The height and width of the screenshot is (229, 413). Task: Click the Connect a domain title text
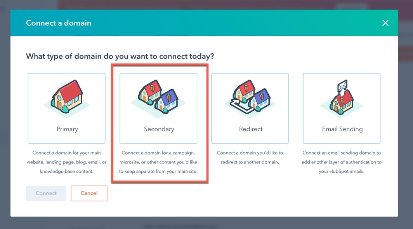point(58,23)
